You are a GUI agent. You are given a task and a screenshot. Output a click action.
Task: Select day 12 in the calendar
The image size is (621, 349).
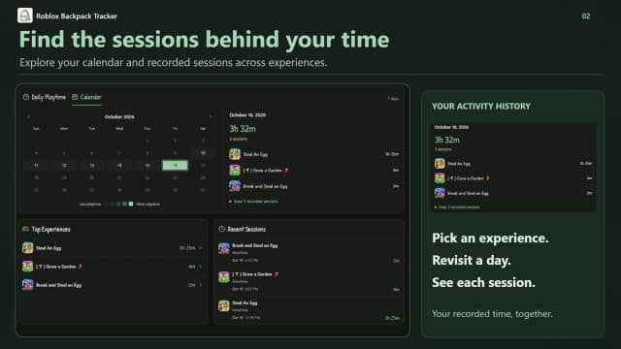(64, 165)
